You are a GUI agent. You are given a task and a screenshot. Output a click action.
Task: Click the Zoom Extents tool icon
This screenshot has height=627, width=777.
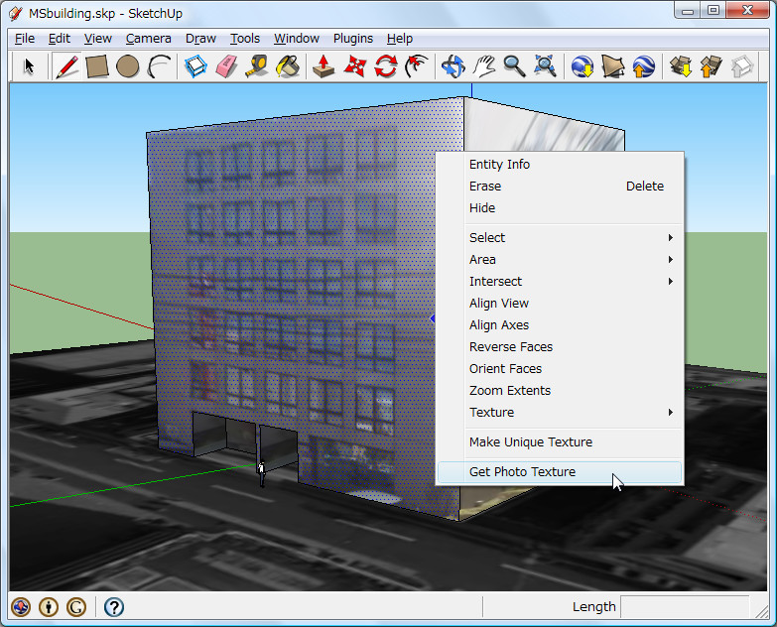click(545, 66)
